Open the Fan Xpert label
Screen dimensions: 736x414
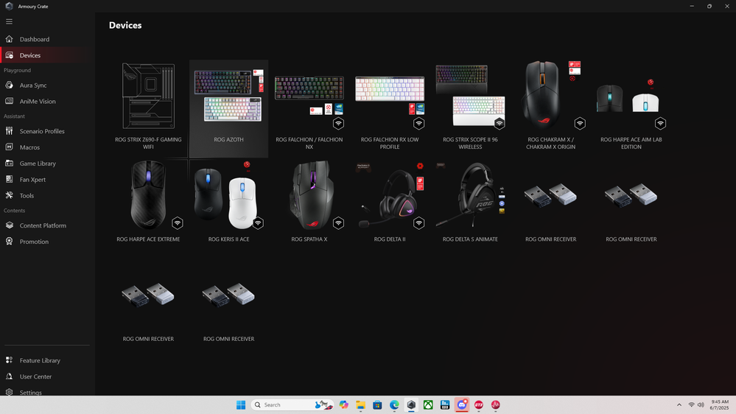coord(32,179)
